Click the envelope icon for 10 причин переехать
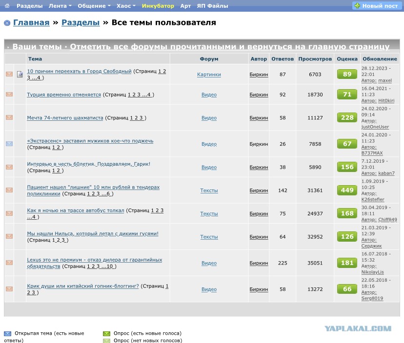Screen dimensions: 404x343 (x=9, y=74)
